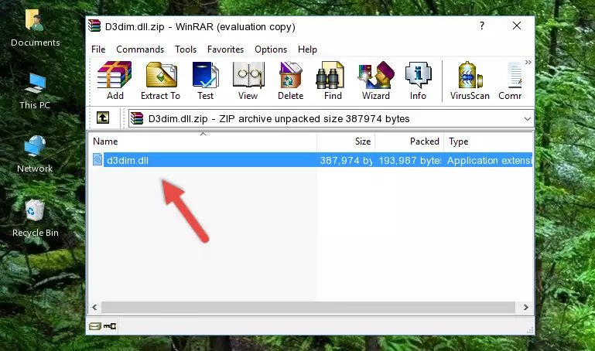Select the d3dim.dll file name

pos(128,160)
